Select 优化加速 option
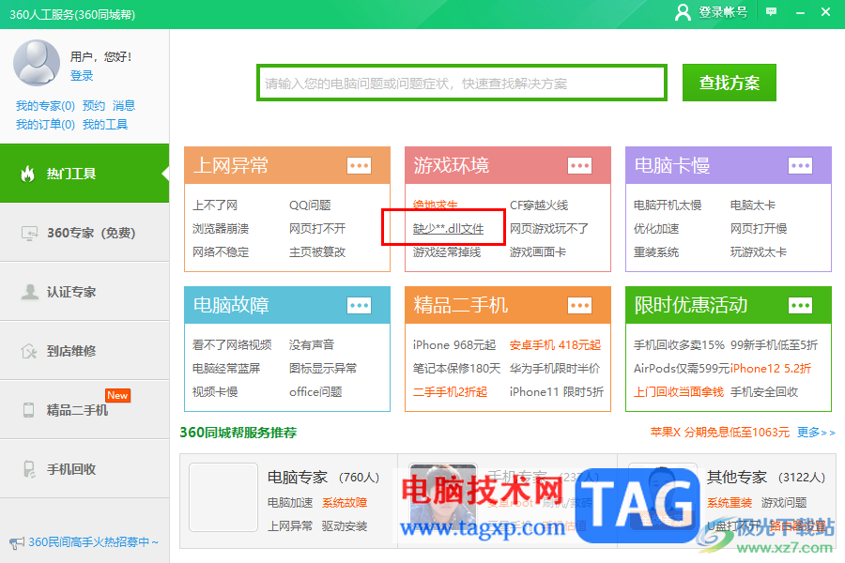 click(656, 228)
